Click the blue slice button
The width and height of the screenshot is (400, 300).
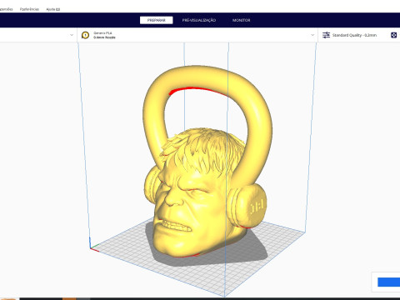[389, 282]
